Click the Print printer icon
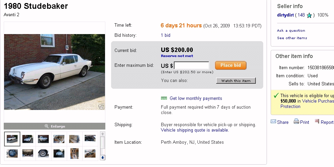Screen dimensions: 334x167 tap(296, 122)
